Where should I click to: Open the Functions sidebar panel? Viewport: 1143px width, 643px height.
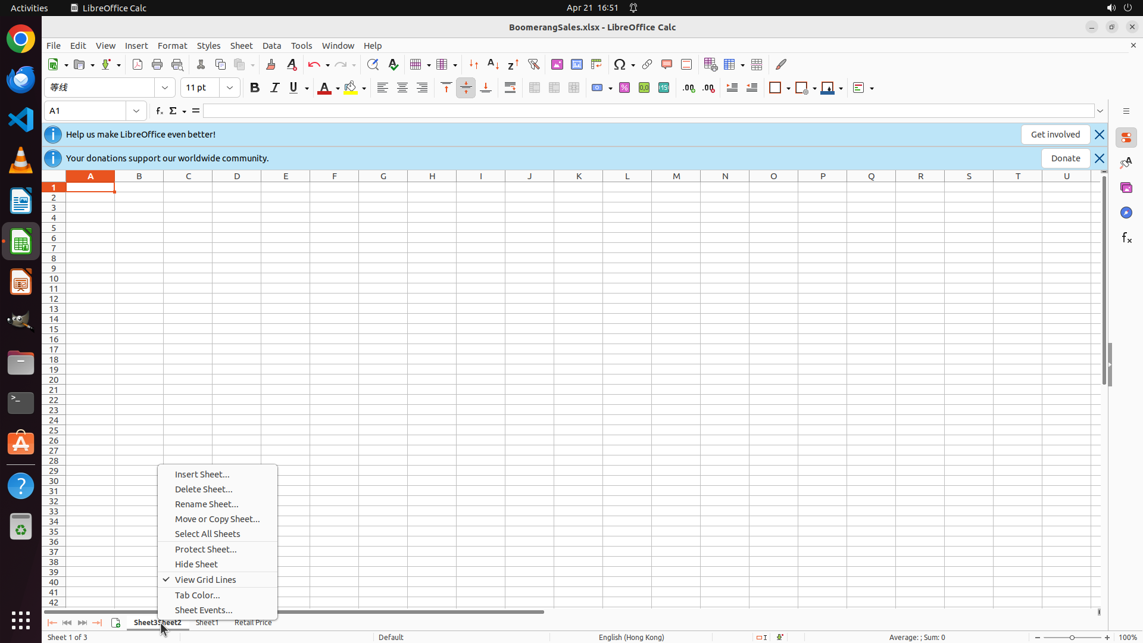coord(1126,238)
